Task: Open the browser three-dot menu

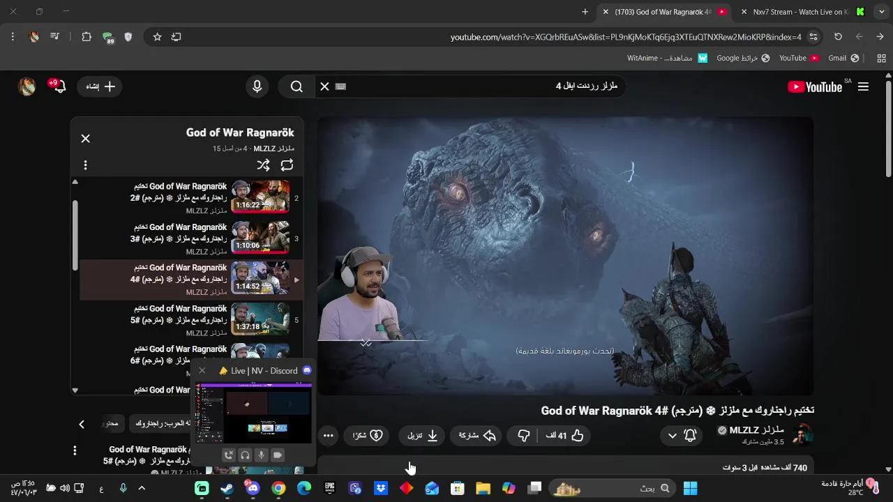Action: point(13,37)
